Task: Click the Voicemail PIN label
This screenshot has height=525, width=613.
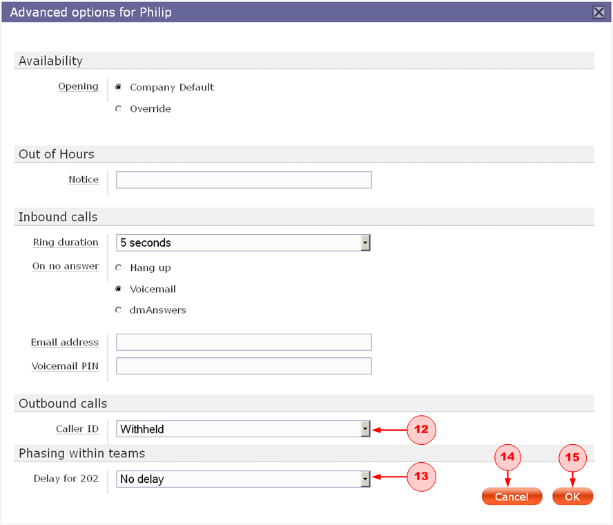Action: (x=65, y=366)
